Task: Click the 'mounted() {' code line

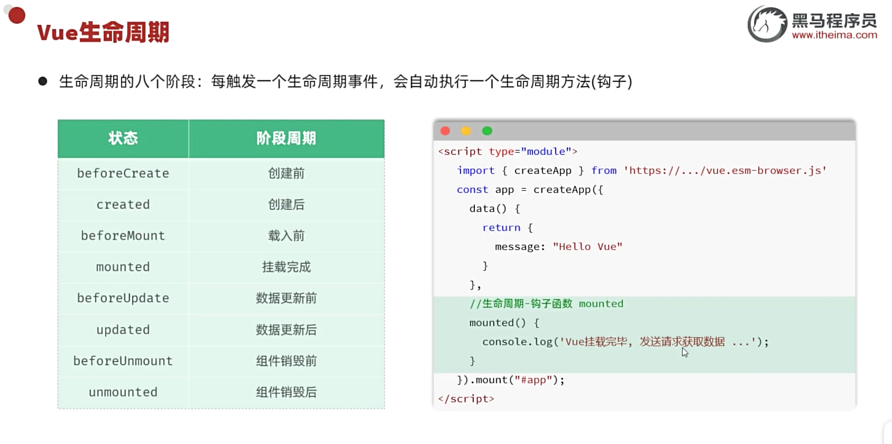Action: 504,323
